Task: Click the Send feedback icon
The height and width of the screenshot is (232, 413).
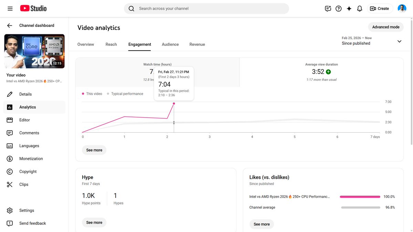Action: coord(10,223)
